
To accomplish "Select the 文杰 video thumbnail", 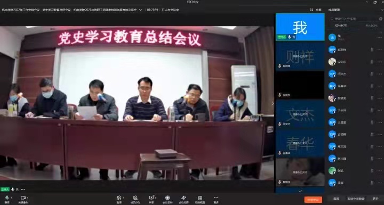I will point(300,113).
